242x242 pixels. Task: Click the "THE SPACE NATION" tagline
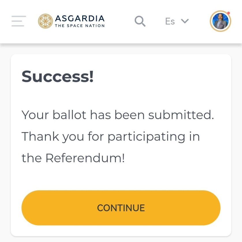pos(80,26)
